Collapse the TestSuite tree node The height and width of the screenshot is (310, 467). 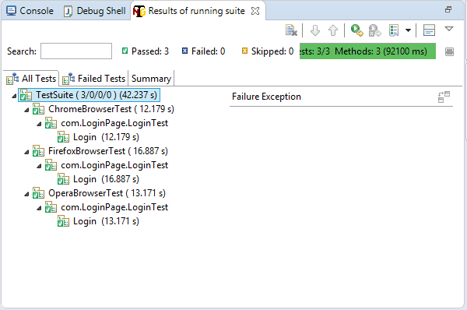tap(14, 96)
